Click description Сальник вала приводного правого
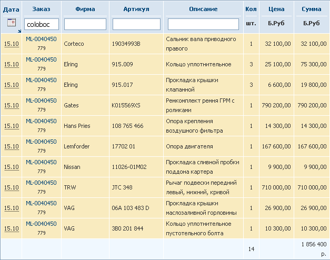 201,44
